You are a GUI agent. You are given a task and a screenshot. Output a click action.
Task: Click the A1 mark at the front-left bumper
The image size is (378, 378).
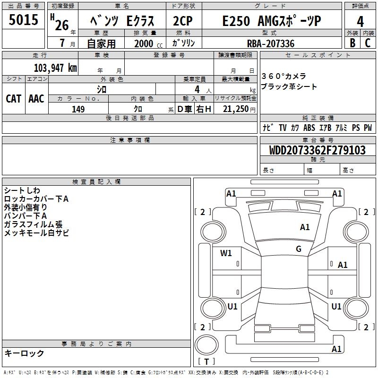coord(231,193)
